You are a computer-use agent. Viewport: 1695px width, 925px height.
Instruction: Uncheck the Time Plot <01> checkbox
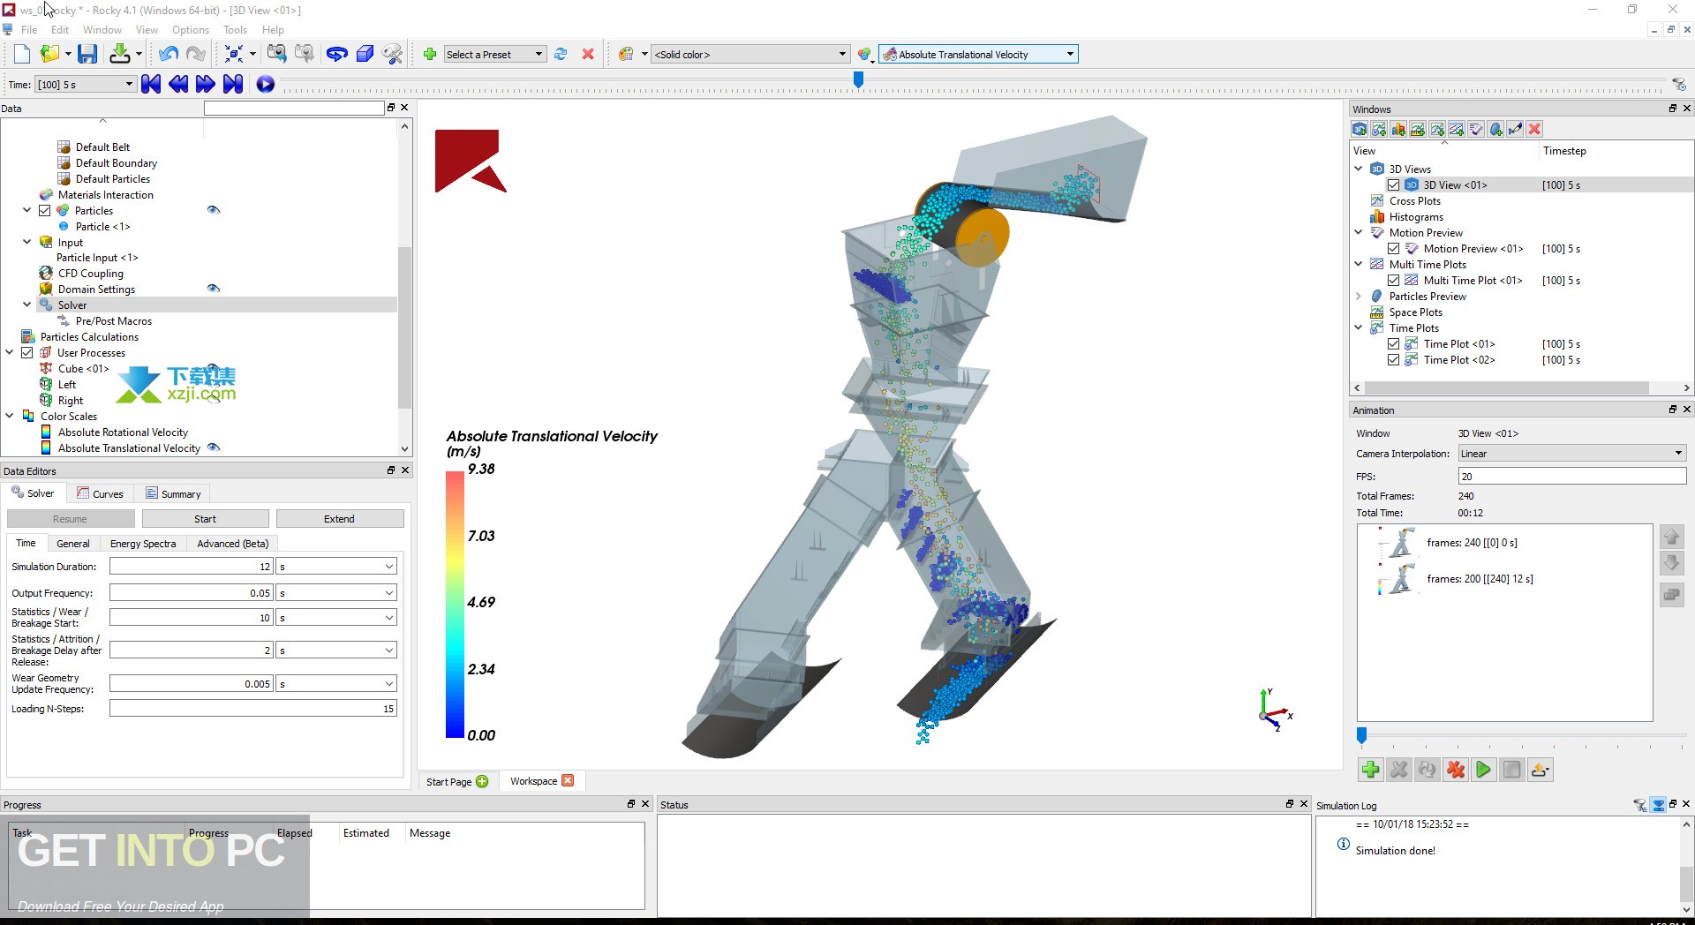[x=1393, y=344]
